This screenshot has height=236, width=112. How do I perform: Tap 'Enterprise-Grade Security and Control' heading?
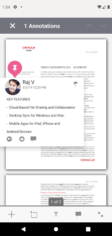point(53,193)
